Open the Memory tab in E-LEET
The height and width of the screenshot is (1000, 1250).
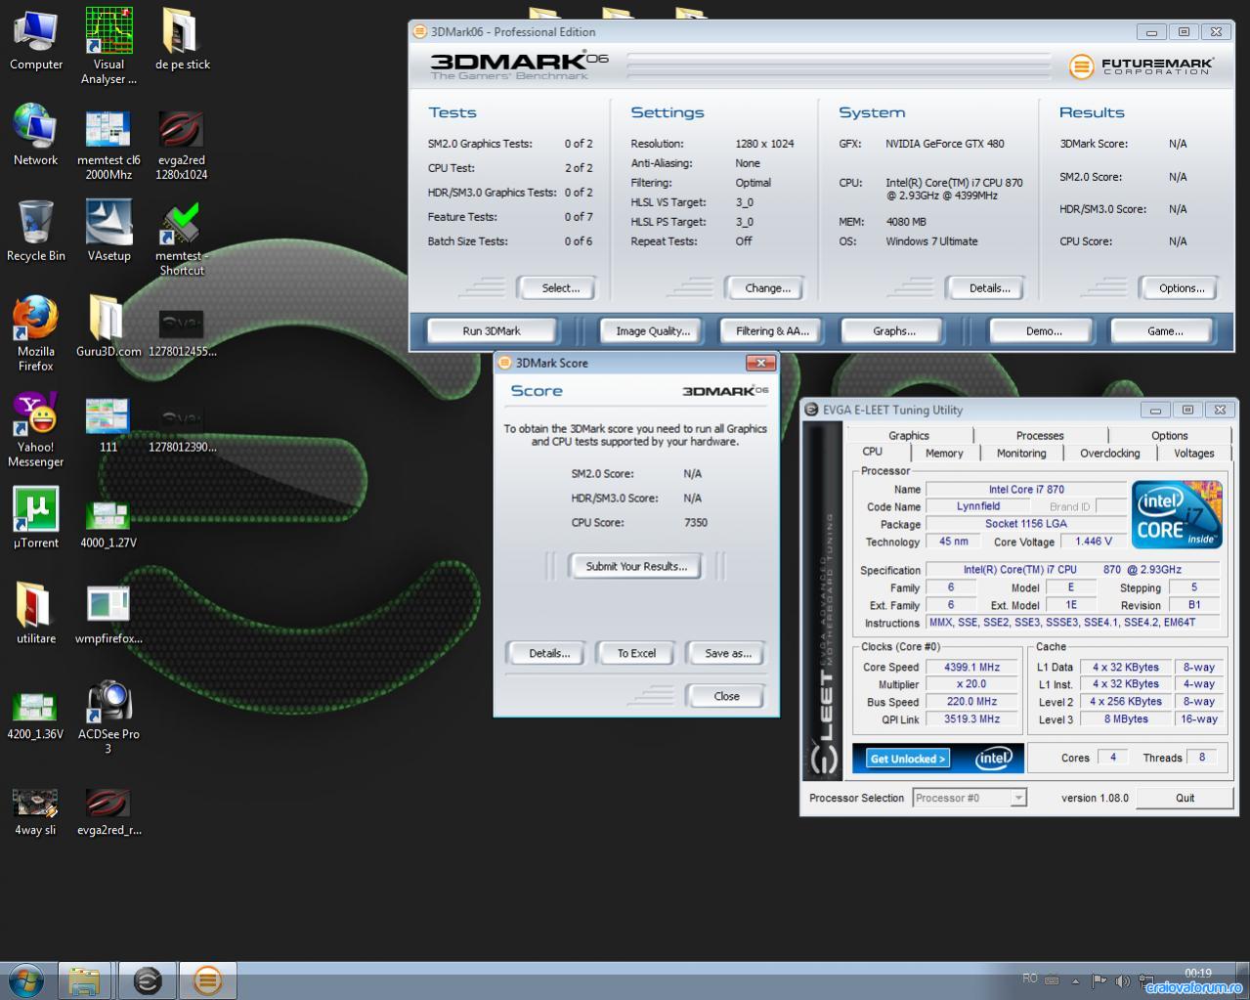tap(944, 453)
